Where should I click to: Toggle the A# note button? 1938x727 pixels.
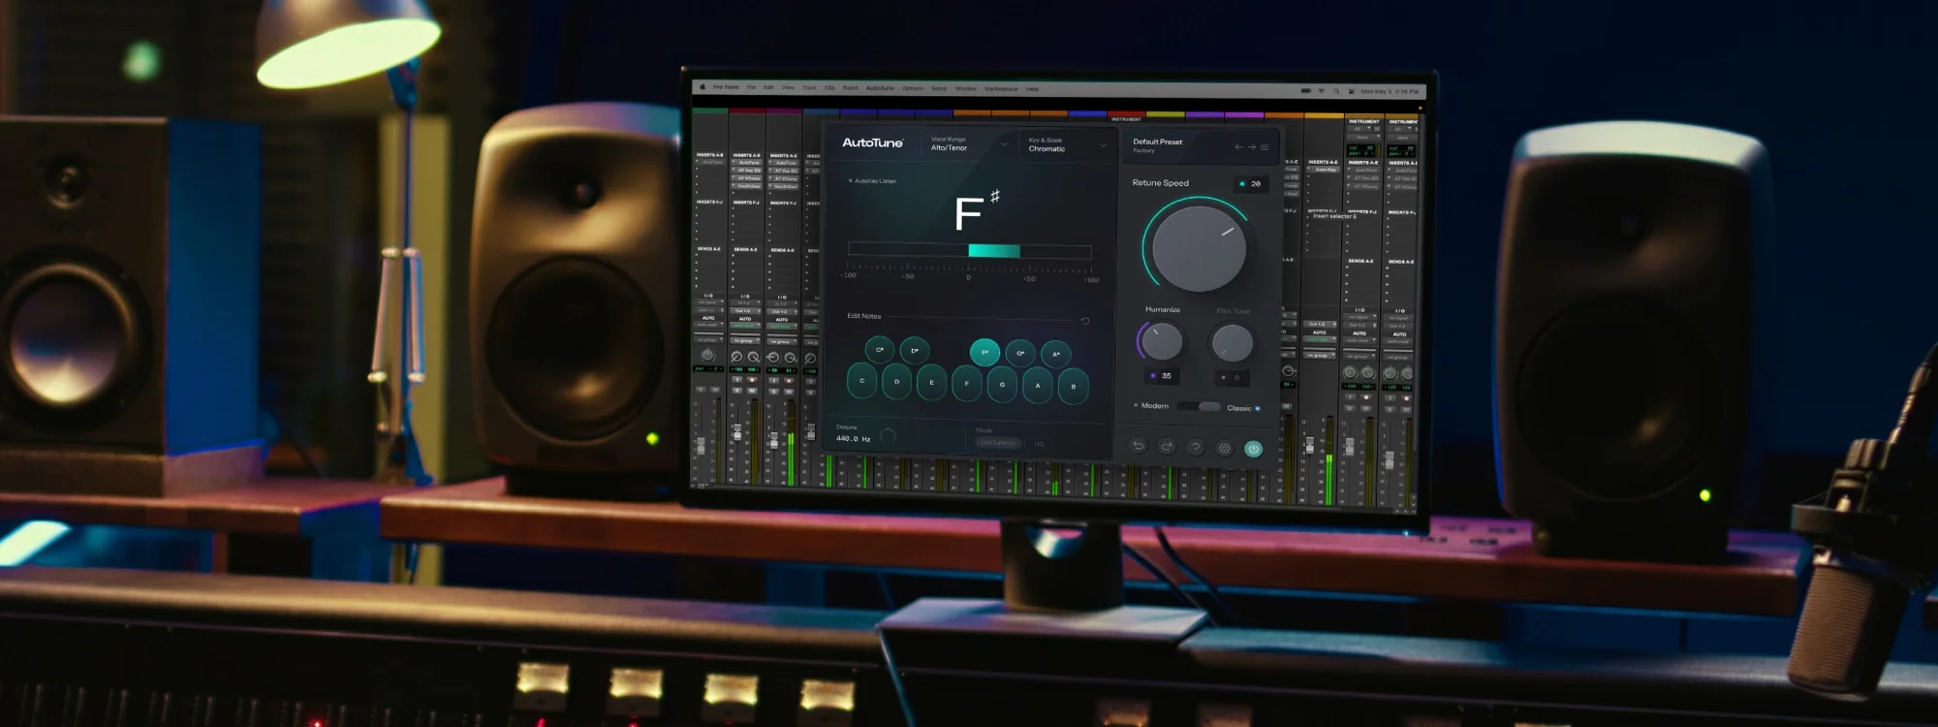[x=1056, y=354]
